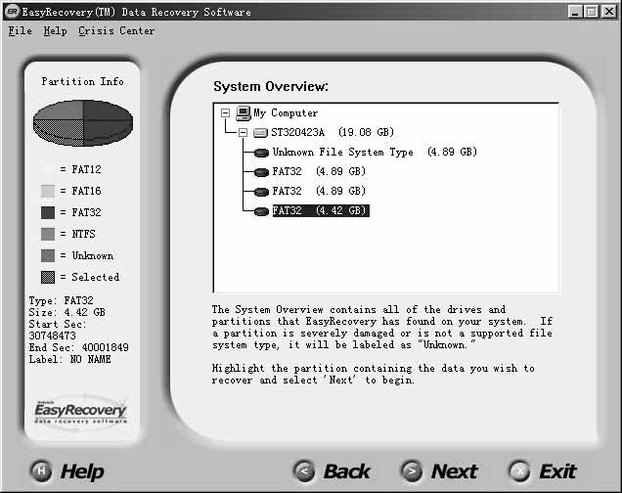Click the round Help icon at bottom
The width and height of the screenshot is (622, 493).
(41, 471)
